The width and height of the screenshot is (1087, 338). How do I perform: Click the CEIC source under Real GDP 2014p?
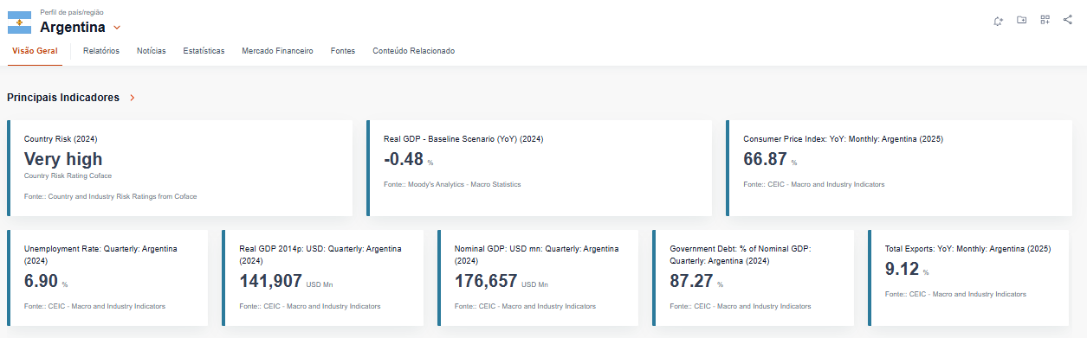pyautogui.click(x=310, y=306)
